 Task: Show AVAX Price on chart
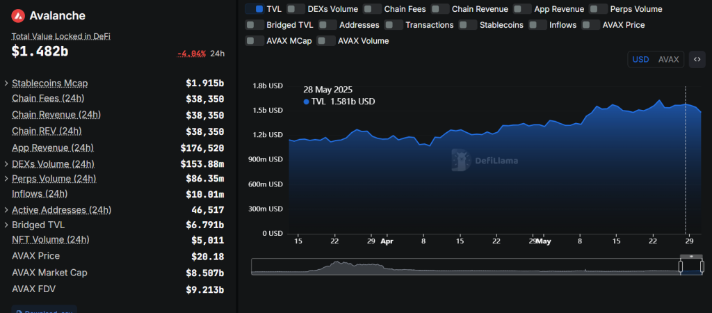591,25
